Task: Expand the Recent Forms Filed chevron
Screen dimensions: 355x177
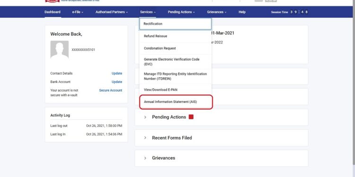Action: tap(145, 138)
